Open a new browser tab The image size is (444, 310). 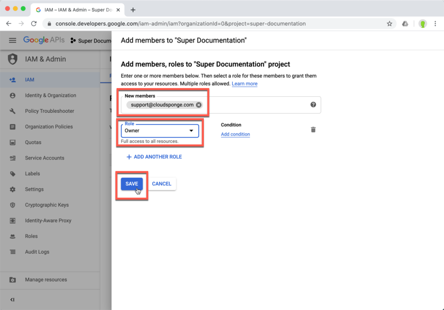[x=133, y=10]
